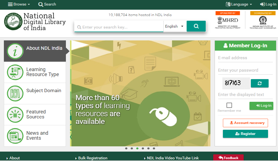Click the green search magnifier button
Image resolution: width=278 pixels, height=161 pixels.
coord(196,26)
